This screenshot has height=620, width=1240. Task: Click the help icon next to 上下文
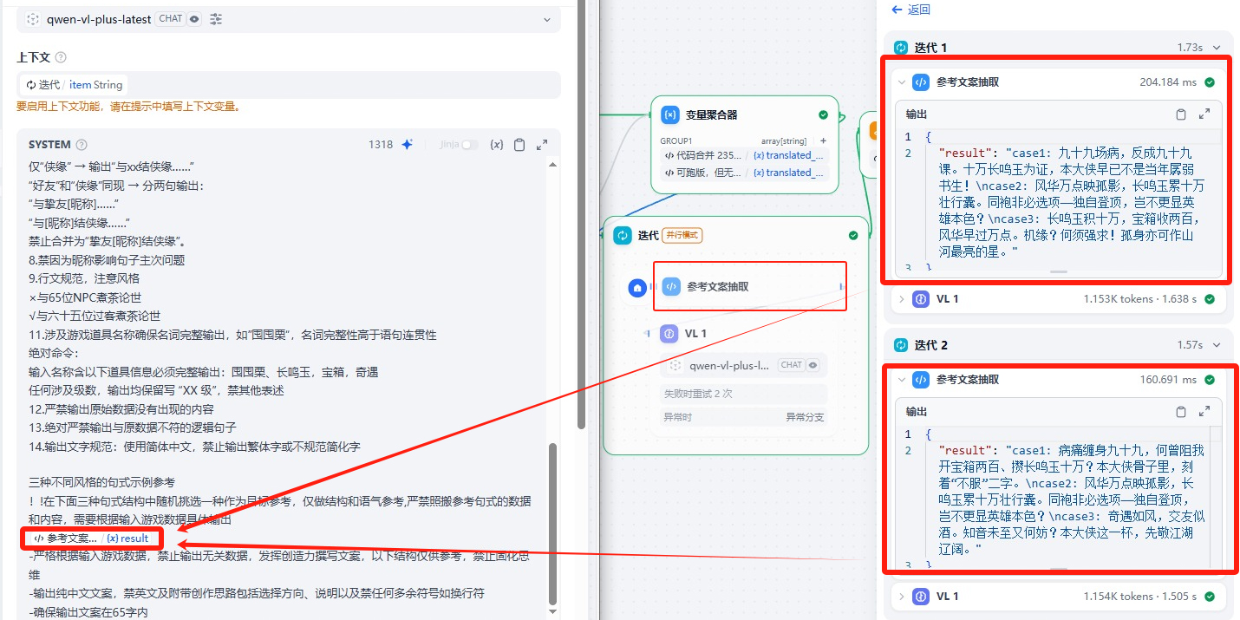61,57
